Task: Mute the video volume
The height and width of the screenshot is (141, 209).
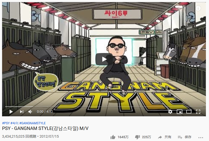Action: coord(30,112)
